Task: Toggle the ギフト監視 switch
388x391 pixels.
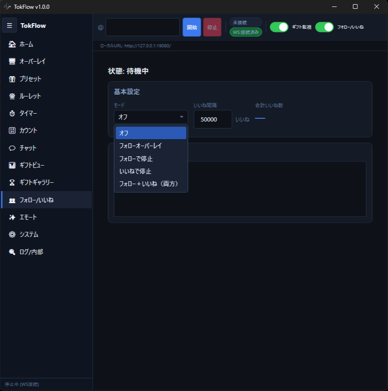Action: [x=279, y=27]
